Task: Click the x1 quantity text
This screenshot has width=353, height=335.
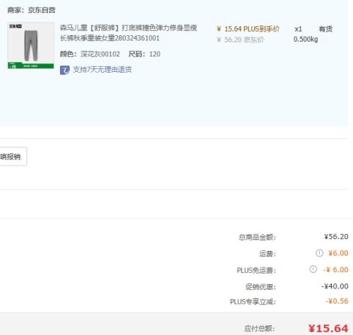Action: (298, 29)
